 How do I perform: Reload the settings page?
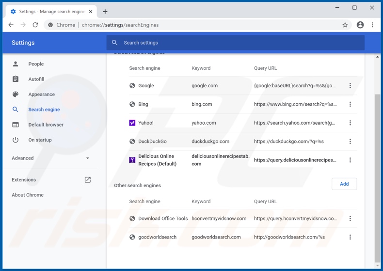[x=35, y=25]
